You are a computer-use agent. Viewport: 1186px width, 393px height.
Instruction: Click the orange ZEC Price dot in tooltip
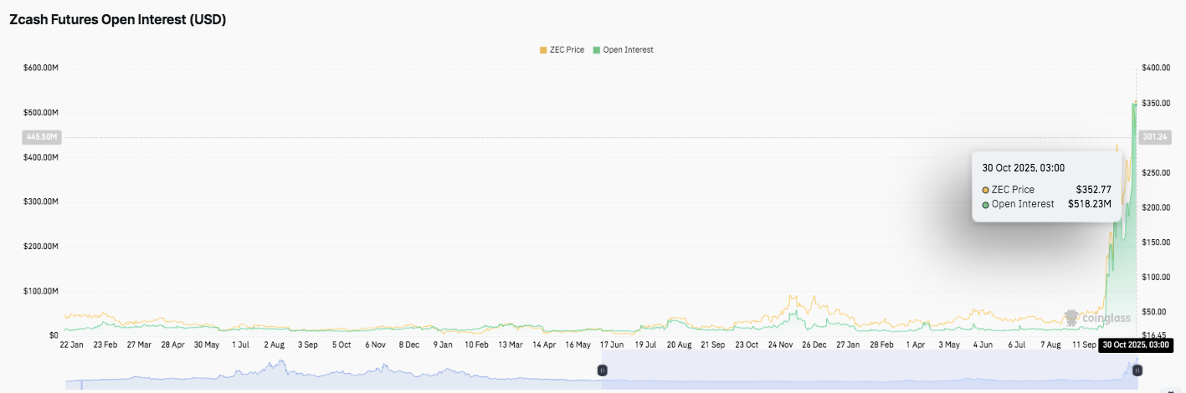pos(987,190)
